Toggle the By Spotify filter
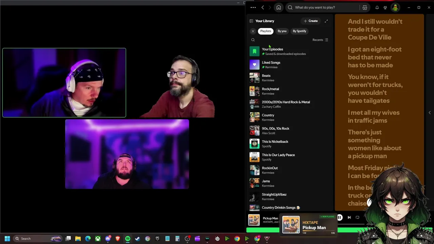 tap(299, 31)
